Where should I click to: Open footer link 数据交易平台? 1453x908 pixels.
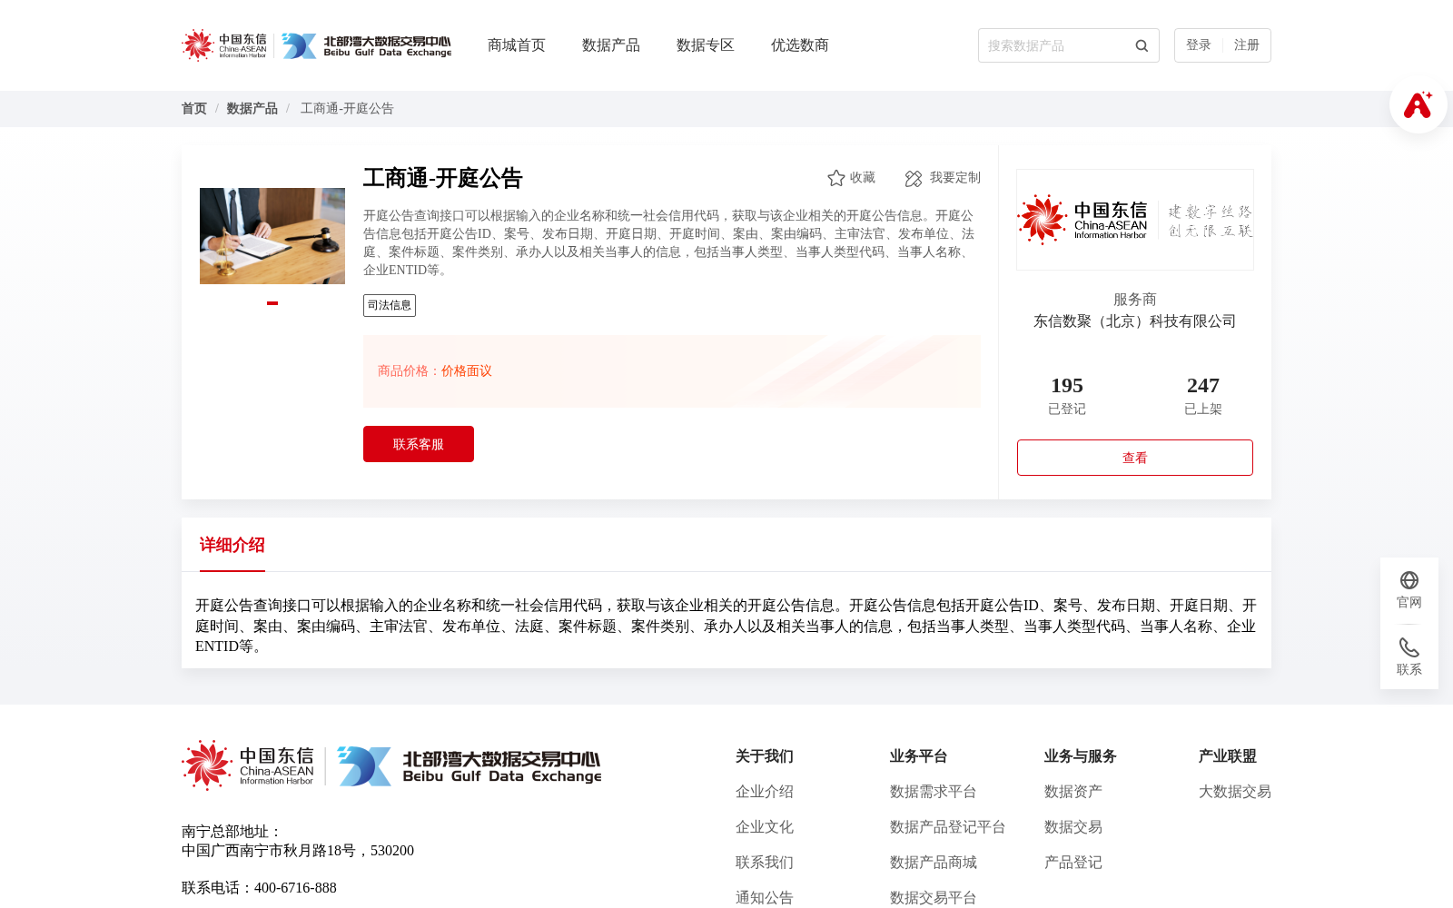pyautogui.click(x=934, y=898)
